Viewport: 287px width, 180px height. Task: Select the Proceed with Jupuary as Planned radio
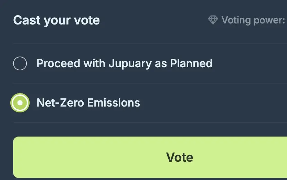[x=20, y=63]
